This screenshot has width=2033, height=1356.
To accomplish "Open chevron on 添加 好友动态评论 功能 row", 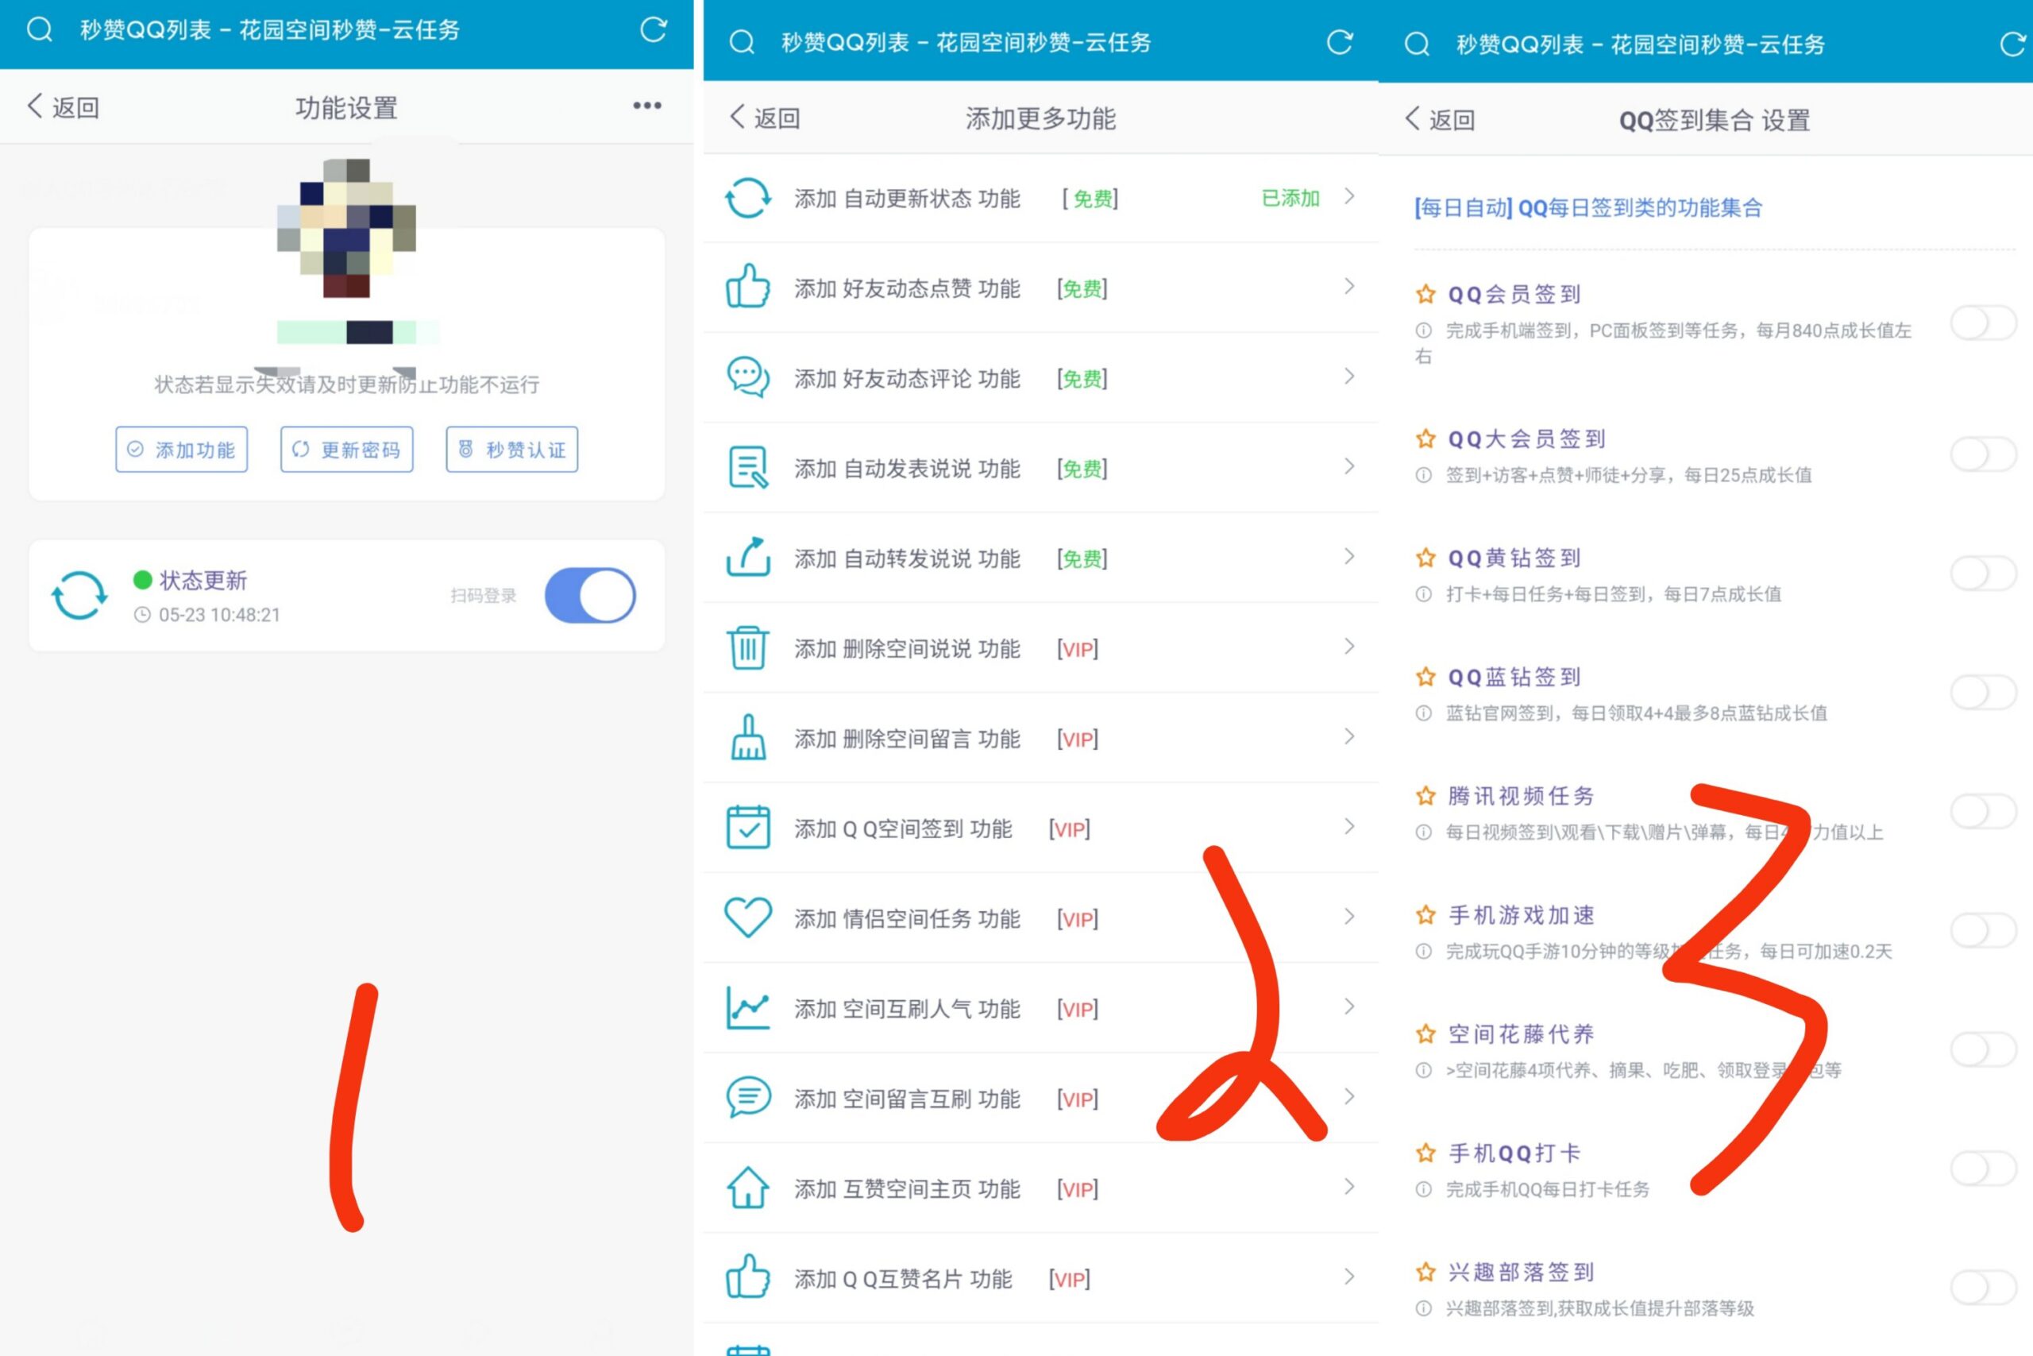I will pos(1349,377).
